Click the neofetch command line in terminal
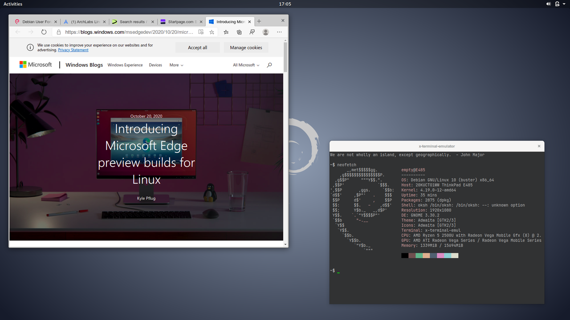 point(343,165)
